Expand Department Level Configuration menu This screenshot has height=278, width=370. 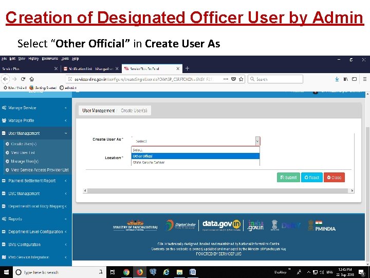point(36,232)
